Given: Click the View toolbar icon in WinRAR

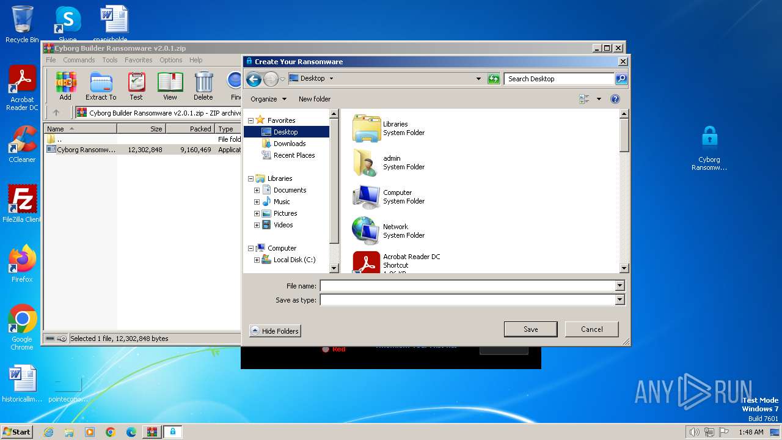Looking at the screenshot, I should pyautogui.click(x=170, y=86).
